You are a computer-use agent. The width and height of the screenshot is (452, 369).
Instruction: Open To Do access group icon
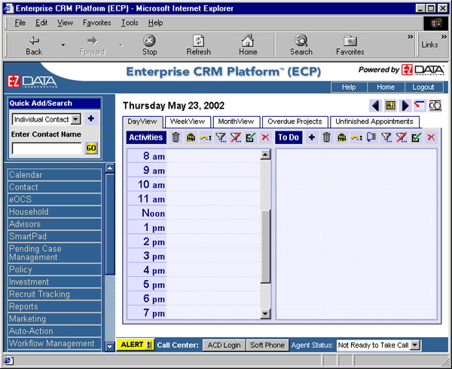pos(341,137)
